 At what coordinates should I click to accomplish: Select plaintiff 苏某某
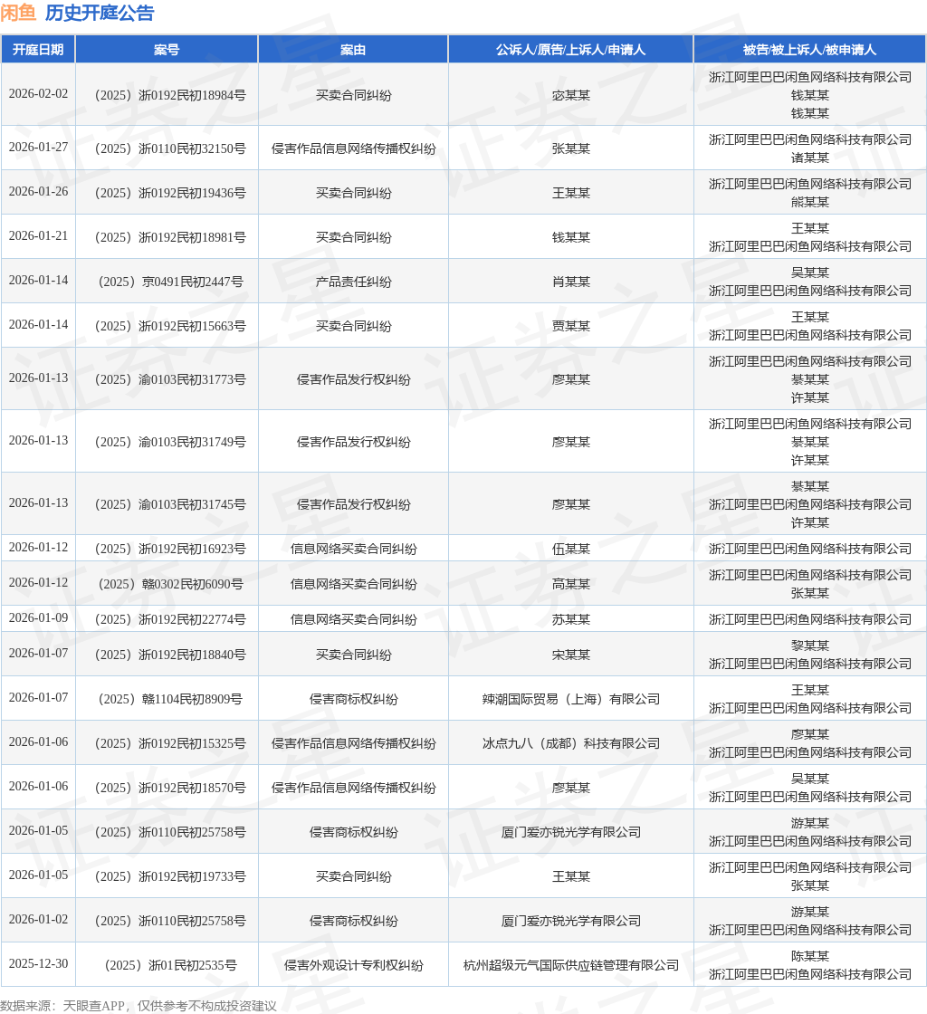(x=571, y=619)
